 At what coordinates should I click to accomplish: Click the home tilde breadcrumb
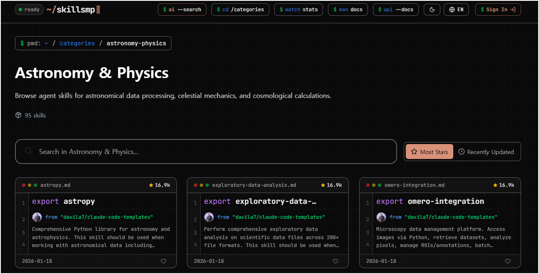point(47,43)
